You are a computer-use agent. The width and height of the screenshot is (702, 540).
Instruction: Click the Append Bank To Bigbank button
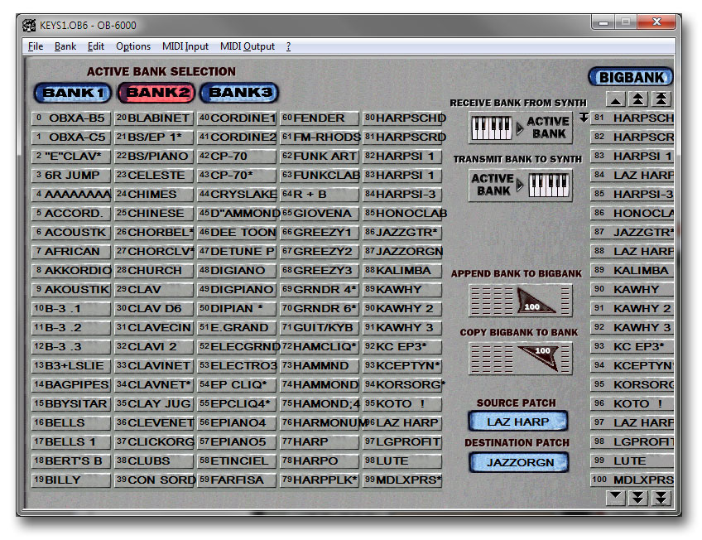click(x=520, y=300)
